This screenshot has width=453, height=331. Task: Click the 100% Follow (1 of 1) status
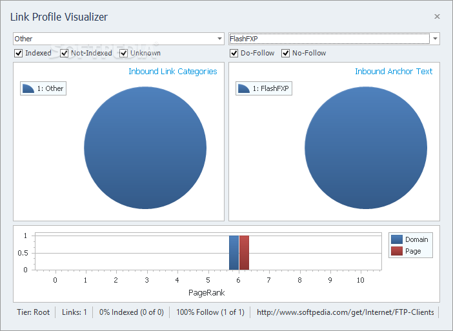[x=210, y=312]
